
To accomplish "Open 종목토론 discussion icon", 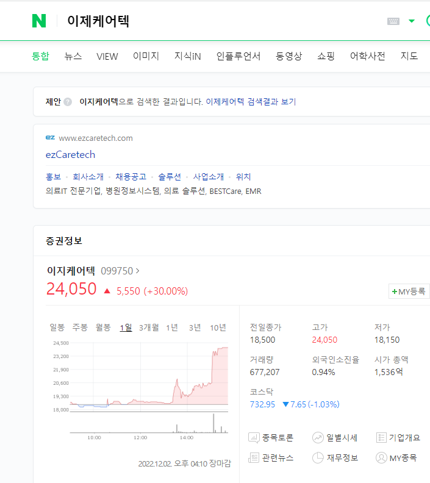I will click(x=254, y=437).
